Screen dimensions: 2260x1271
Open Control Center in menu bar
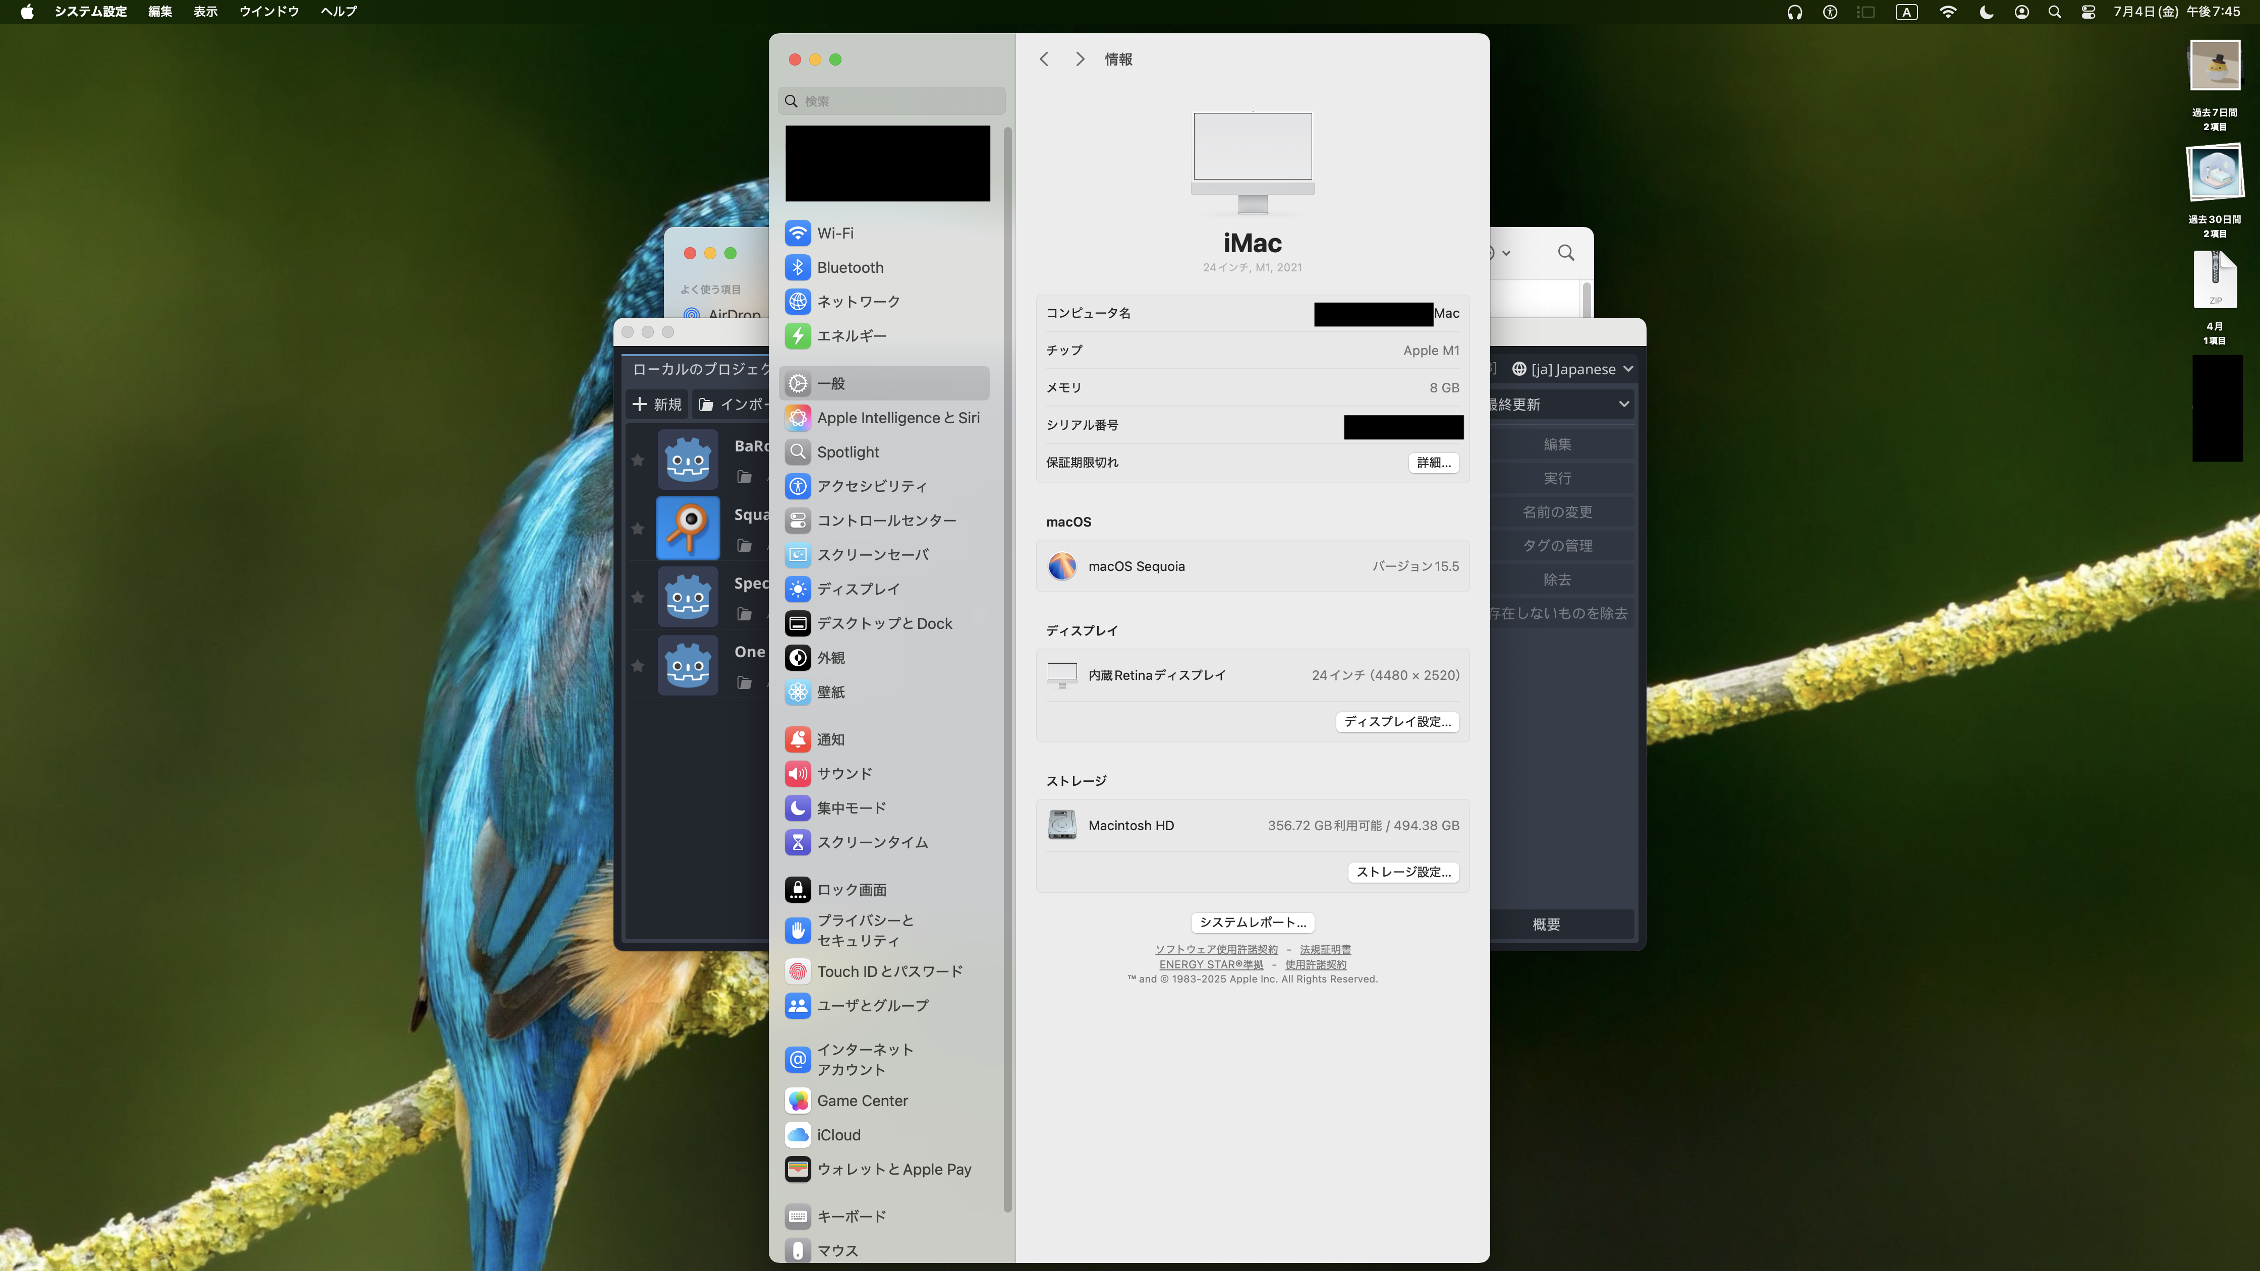click(x=2088, y=12)
